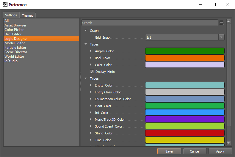The width and height of the screenshot is (235, 157).
Task: Select Scene Director category
Action: click(x=41, y=52)
